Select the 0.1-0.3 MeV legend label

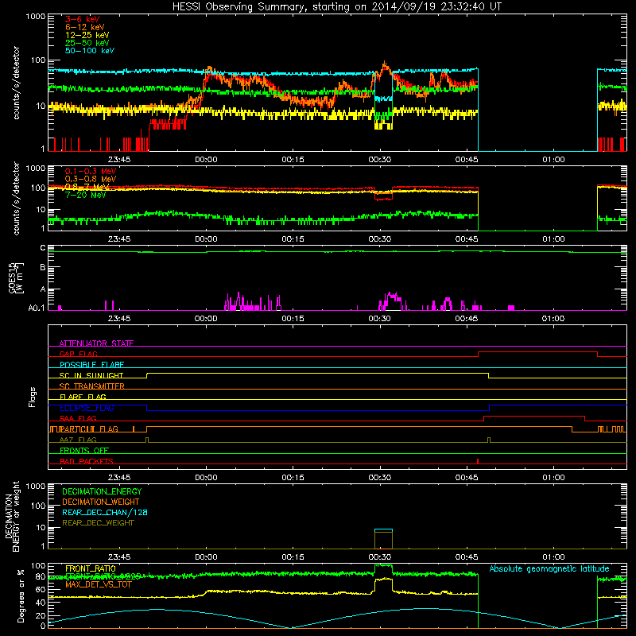tap(91, 171)
